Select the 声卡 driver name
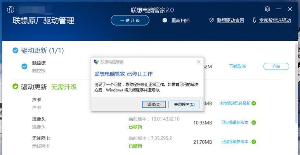This screenshot has height=155, width=300. (36, 100)
